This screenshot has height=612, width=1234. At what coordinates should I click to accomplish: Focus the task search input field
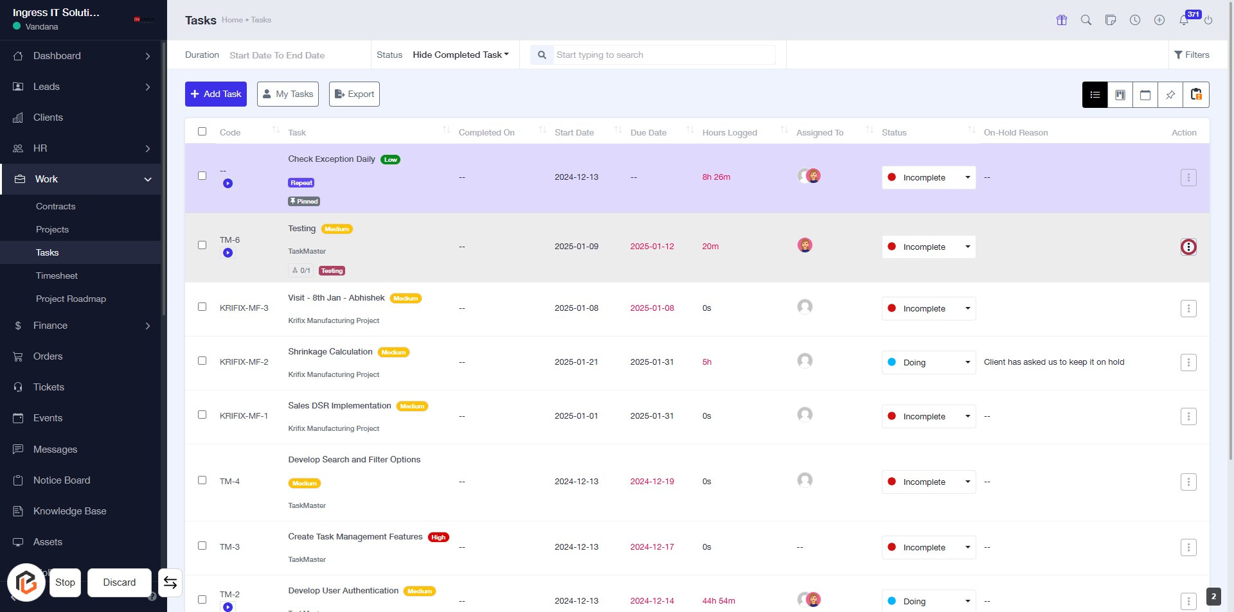click(664, 55)
